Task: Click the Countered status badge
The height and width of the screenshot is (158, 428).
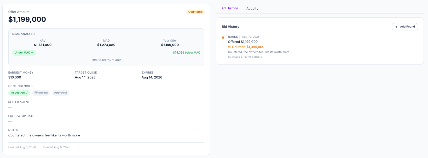Action: [x=195, y=12]
